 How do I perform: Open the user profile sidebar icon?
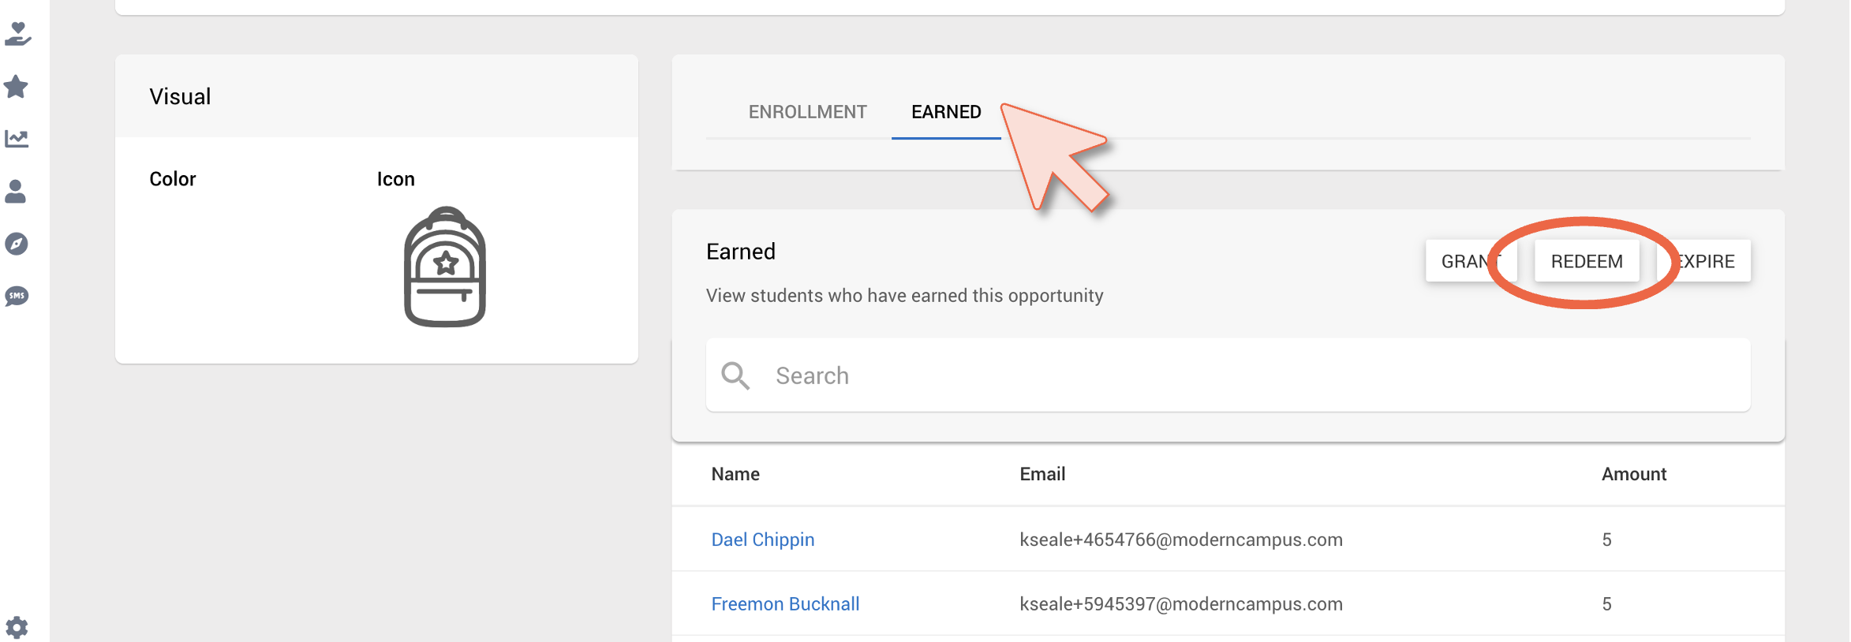16,192
